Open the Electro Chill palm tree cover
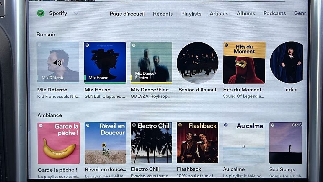 tap(151, 143)
